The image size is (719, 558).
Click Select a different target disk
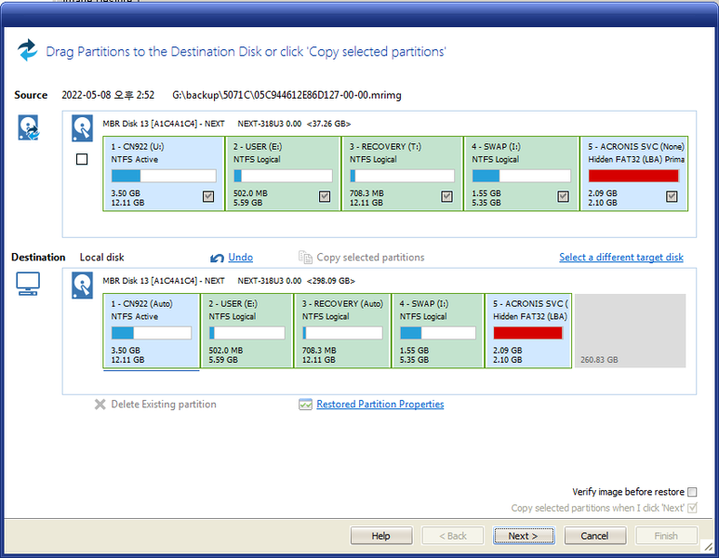point(620,258)
